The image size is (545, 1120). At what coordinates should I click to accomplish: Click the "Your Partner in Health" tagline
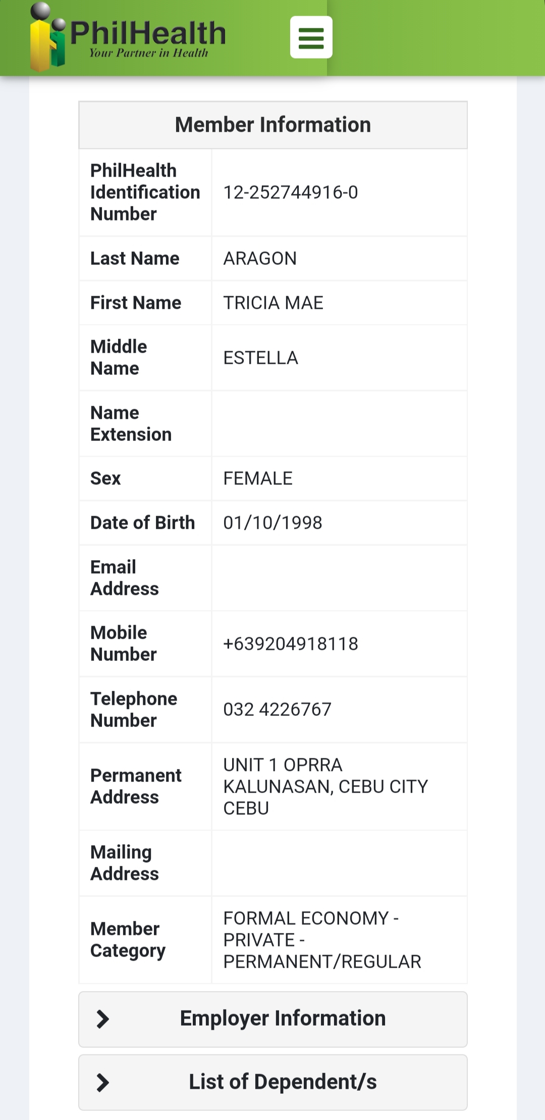[x=149, y=53]
